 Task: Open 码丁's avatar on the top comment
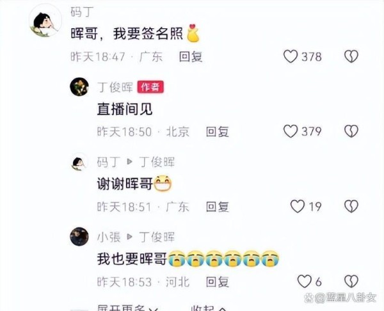(45, 22)
